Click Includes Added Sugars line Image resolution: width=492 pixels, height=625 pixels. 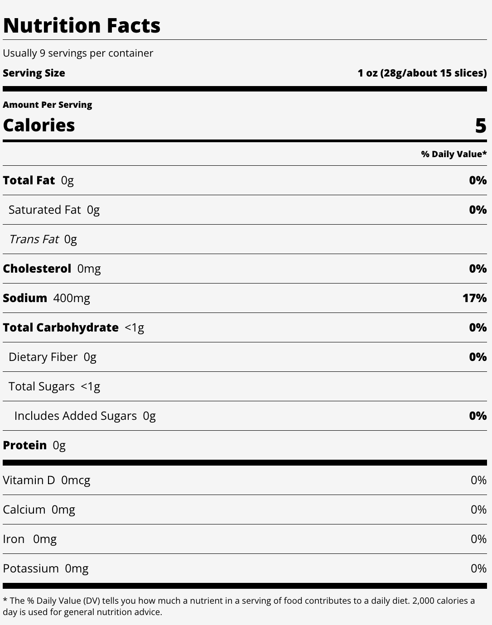pyautogui.click(x=85, y=416)
